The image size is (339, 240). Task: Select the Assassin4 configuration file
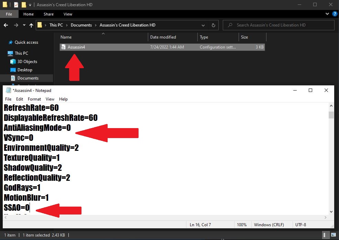coord(162,47)
